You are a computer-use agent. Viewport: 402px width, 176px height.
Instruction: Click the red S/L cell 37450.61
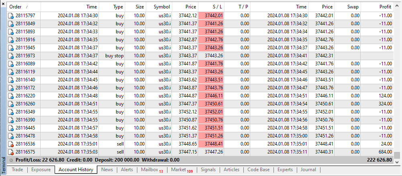(211, 104)
